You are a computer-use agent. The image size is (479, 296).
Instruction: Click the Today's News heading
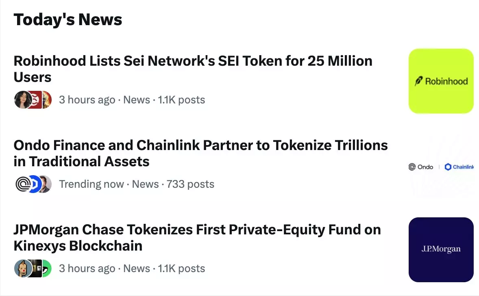pyautogui.click(x=68, y=19)
